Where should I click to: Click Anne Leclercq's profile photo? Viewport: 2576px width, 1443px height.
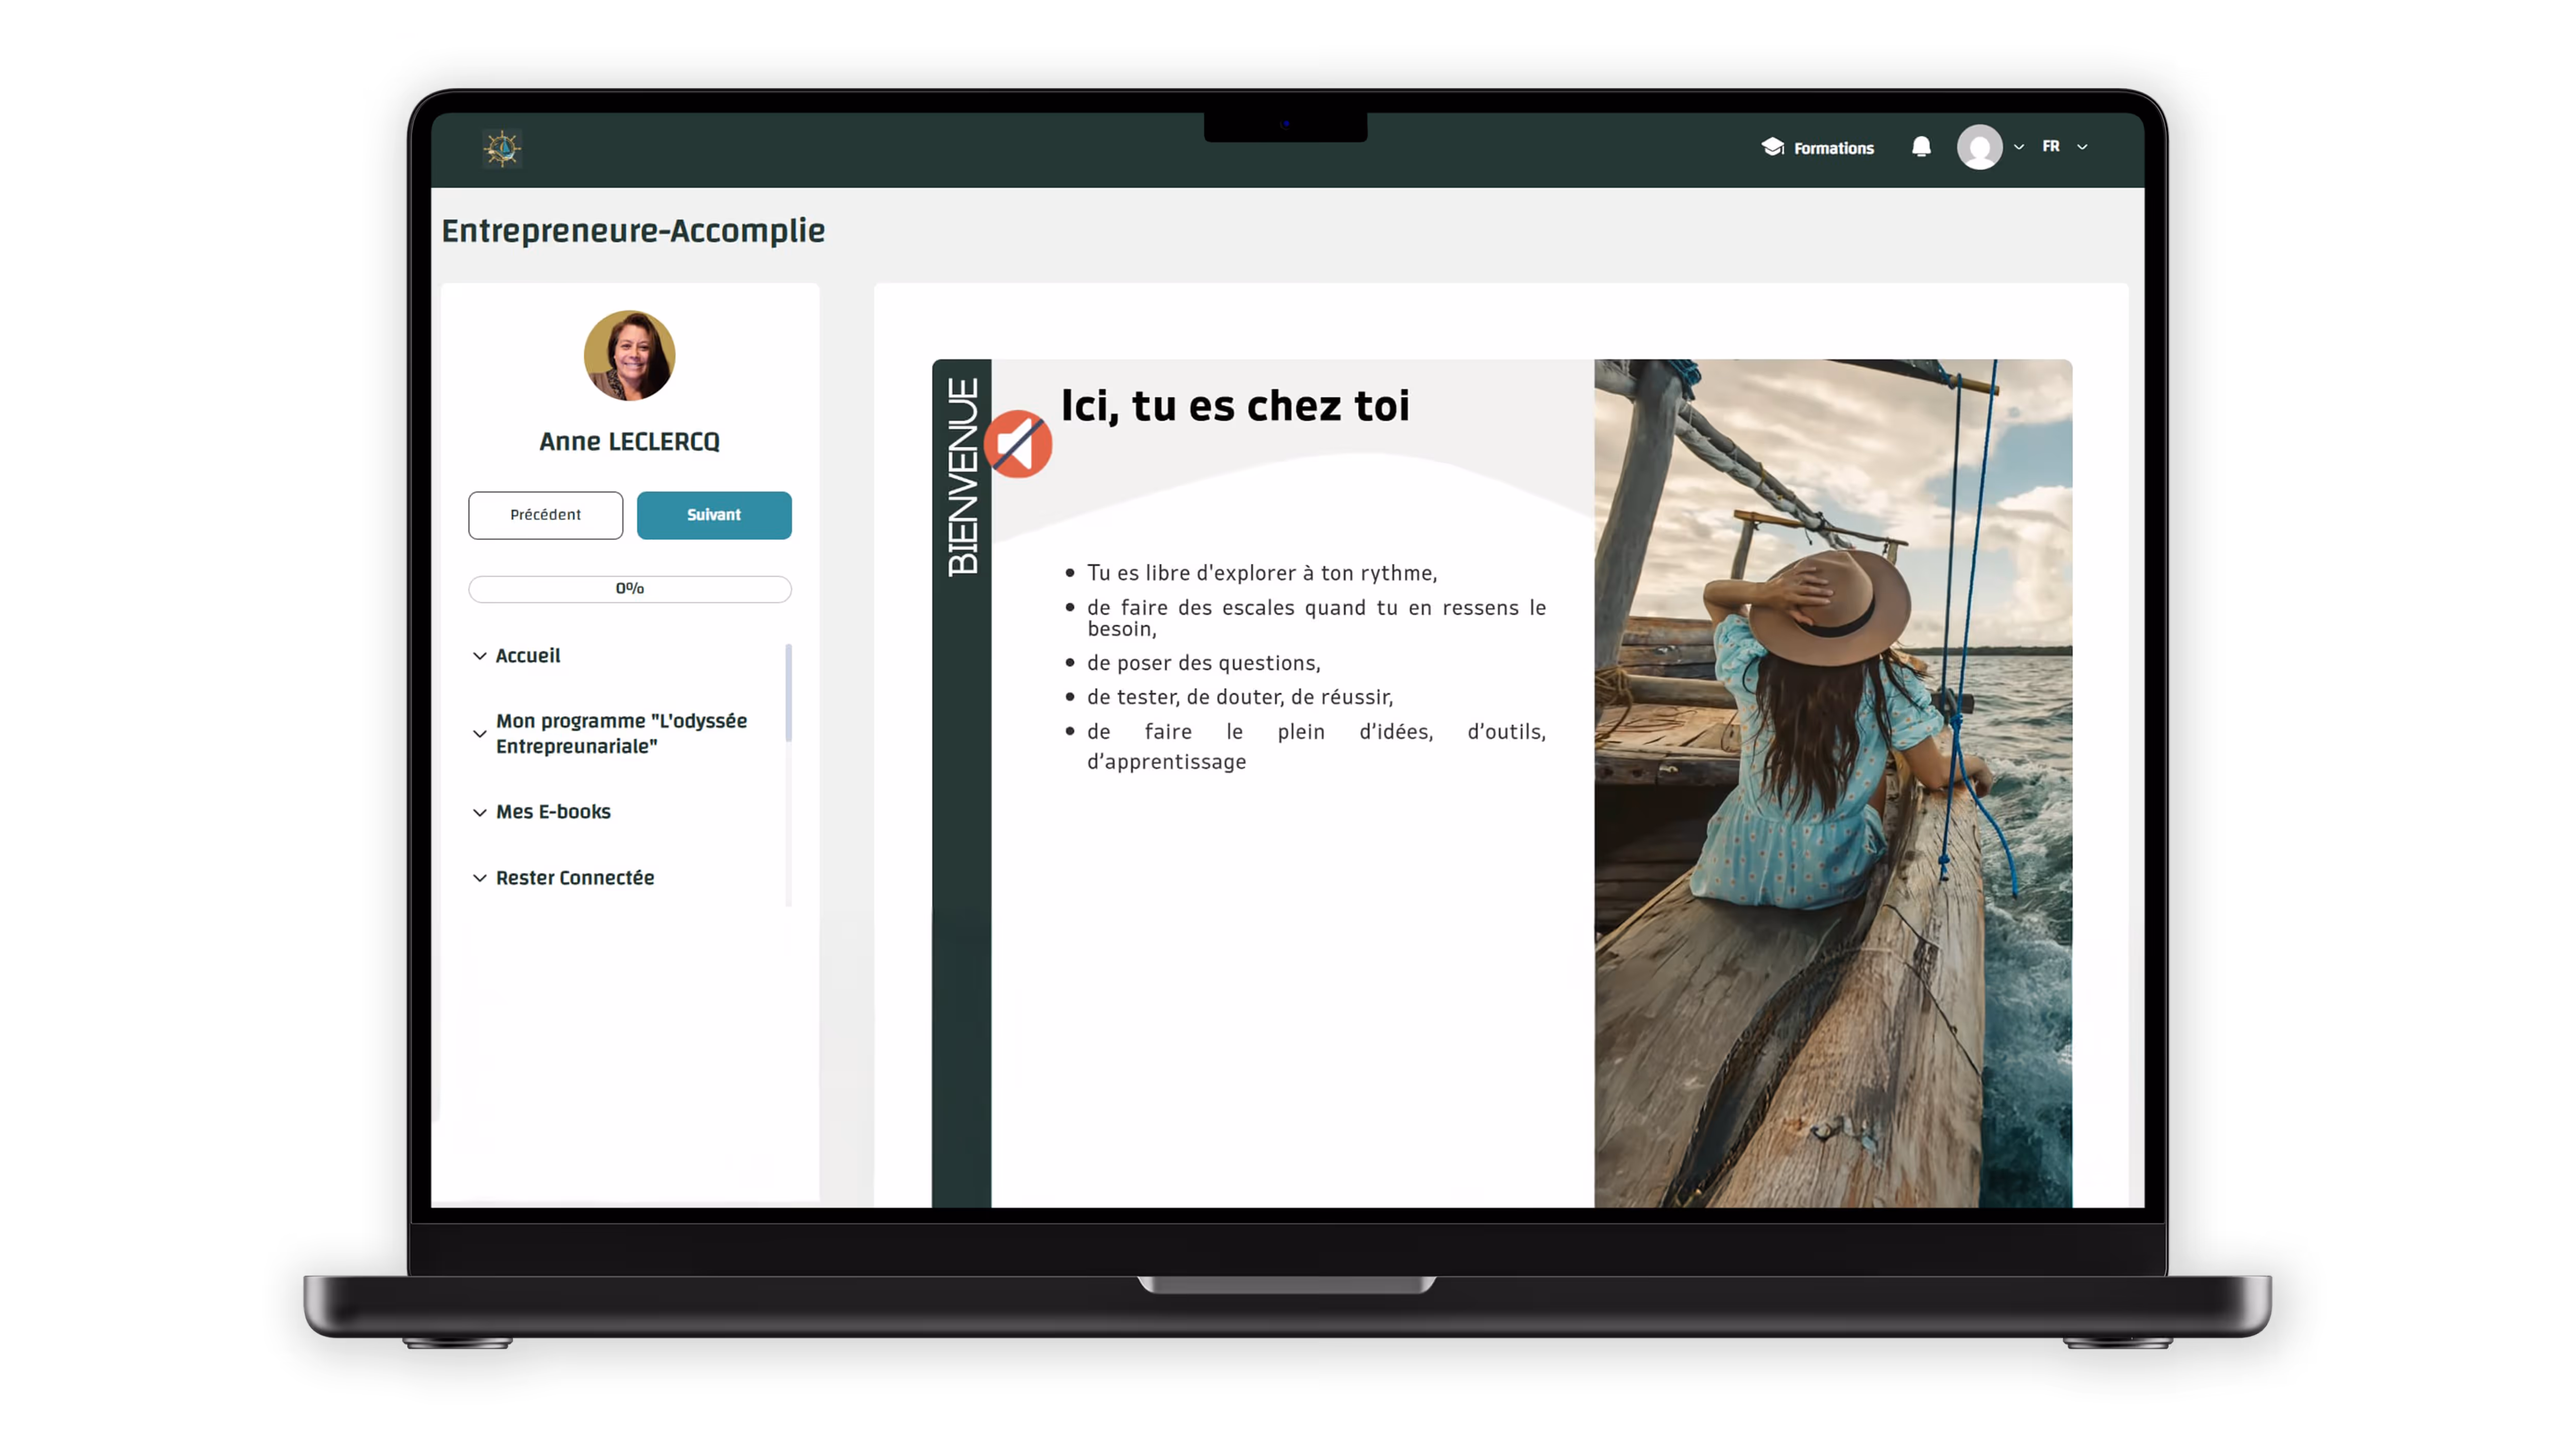pos(629,356)
